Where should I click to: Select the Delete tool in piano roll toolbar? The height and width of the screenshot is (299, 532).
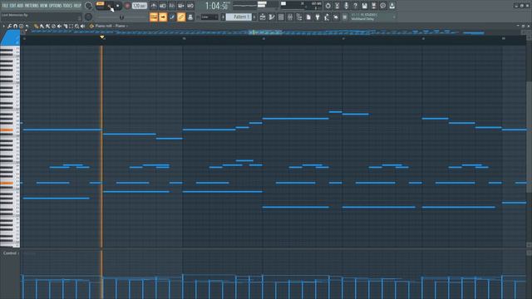53,26
